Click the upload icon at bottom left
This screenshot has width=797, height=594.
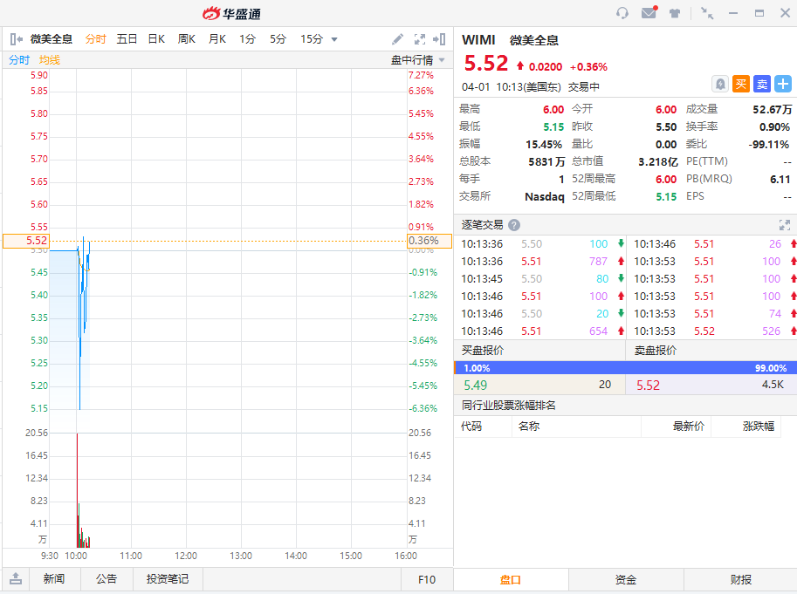click(16, 579)
